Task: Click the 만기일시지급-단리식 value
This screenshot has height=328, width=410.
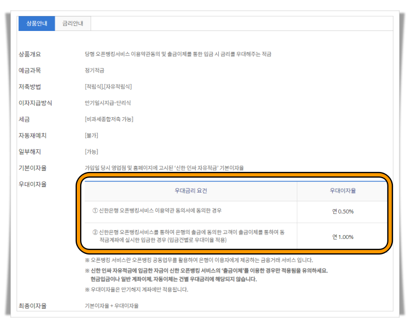Action: tap(108, 103)
